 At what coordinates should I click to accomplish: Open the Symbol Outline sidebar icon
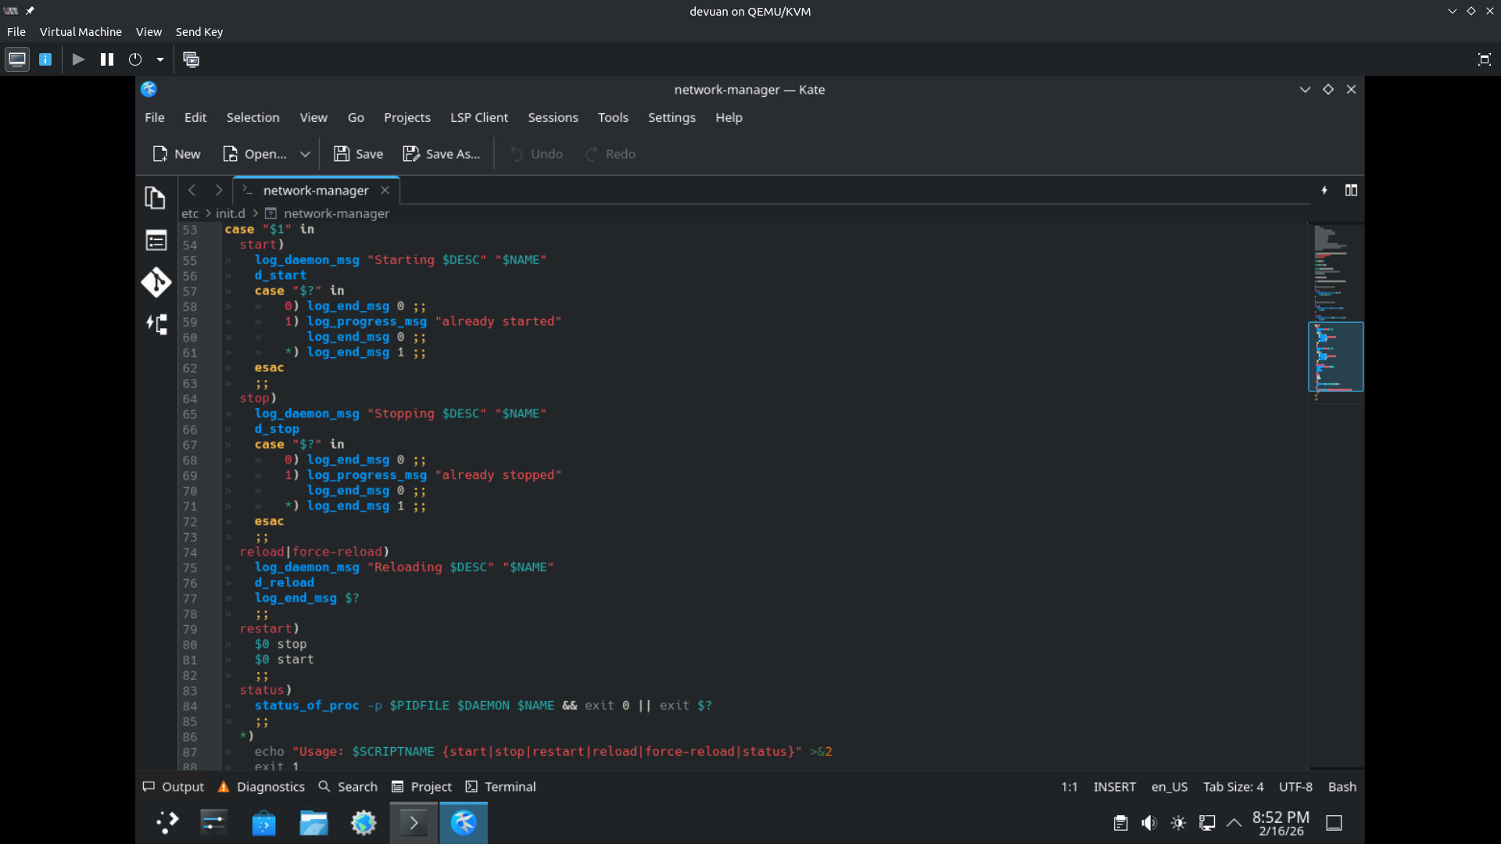pyautogui.click(x=156, y=324)
